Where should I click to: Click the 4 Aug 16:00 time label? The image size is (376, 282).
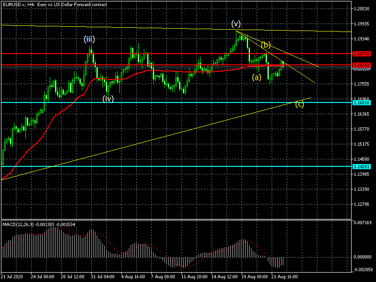(133, 277)
